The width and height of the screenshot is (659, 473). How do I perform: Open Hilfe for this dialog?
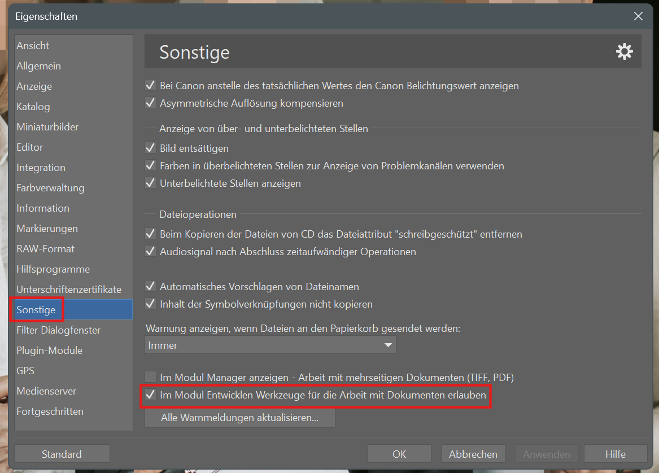click(616, 453)
